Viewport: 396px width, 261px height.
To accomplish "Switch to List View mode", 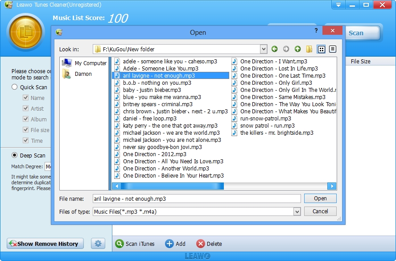I will click(321, 49).
